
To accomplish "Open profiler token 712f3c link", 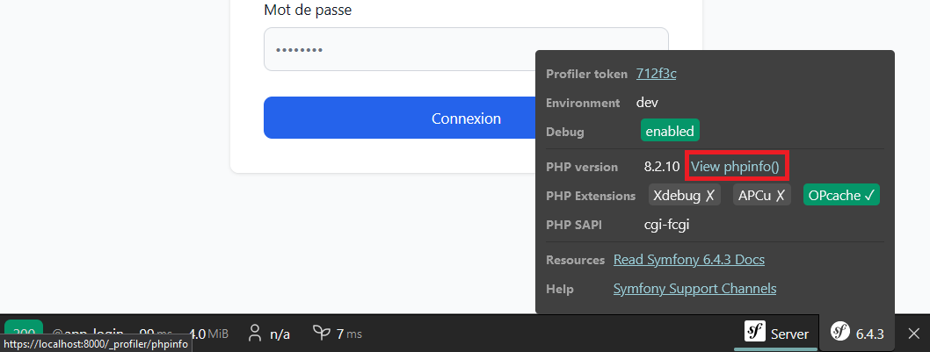I will 656,74.
